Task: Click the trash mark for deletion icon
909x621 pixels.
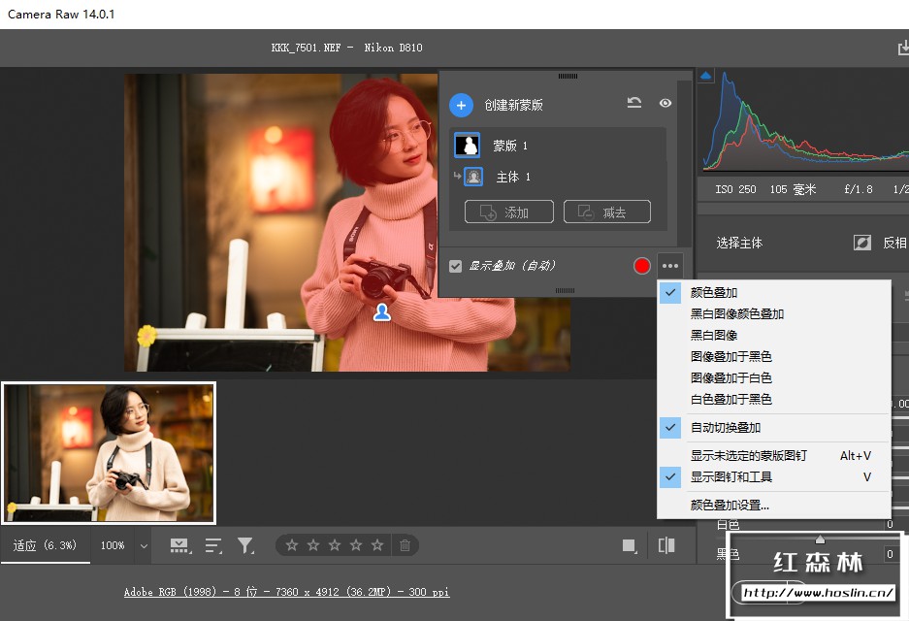Action: [x=406, y=545]
